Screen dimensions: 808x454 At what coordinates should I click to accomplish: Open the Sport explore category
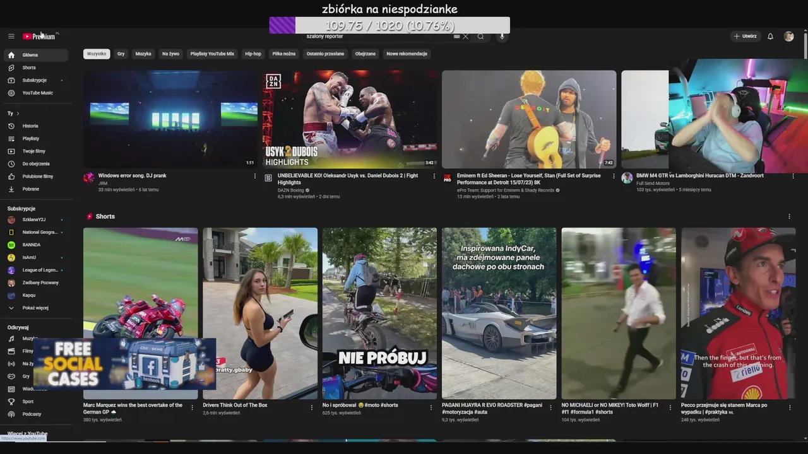coord(36,402)
